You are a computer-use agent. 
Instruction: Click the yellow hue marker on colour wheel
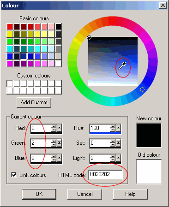pyautogui.click(x=142, y=89)
